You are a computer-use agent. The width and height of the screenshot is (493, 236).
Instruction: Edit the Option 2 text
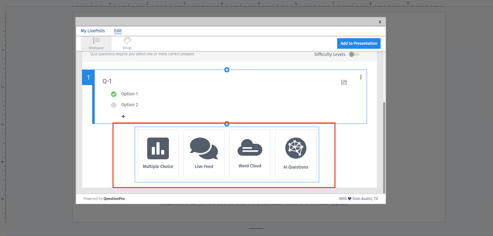129,105
